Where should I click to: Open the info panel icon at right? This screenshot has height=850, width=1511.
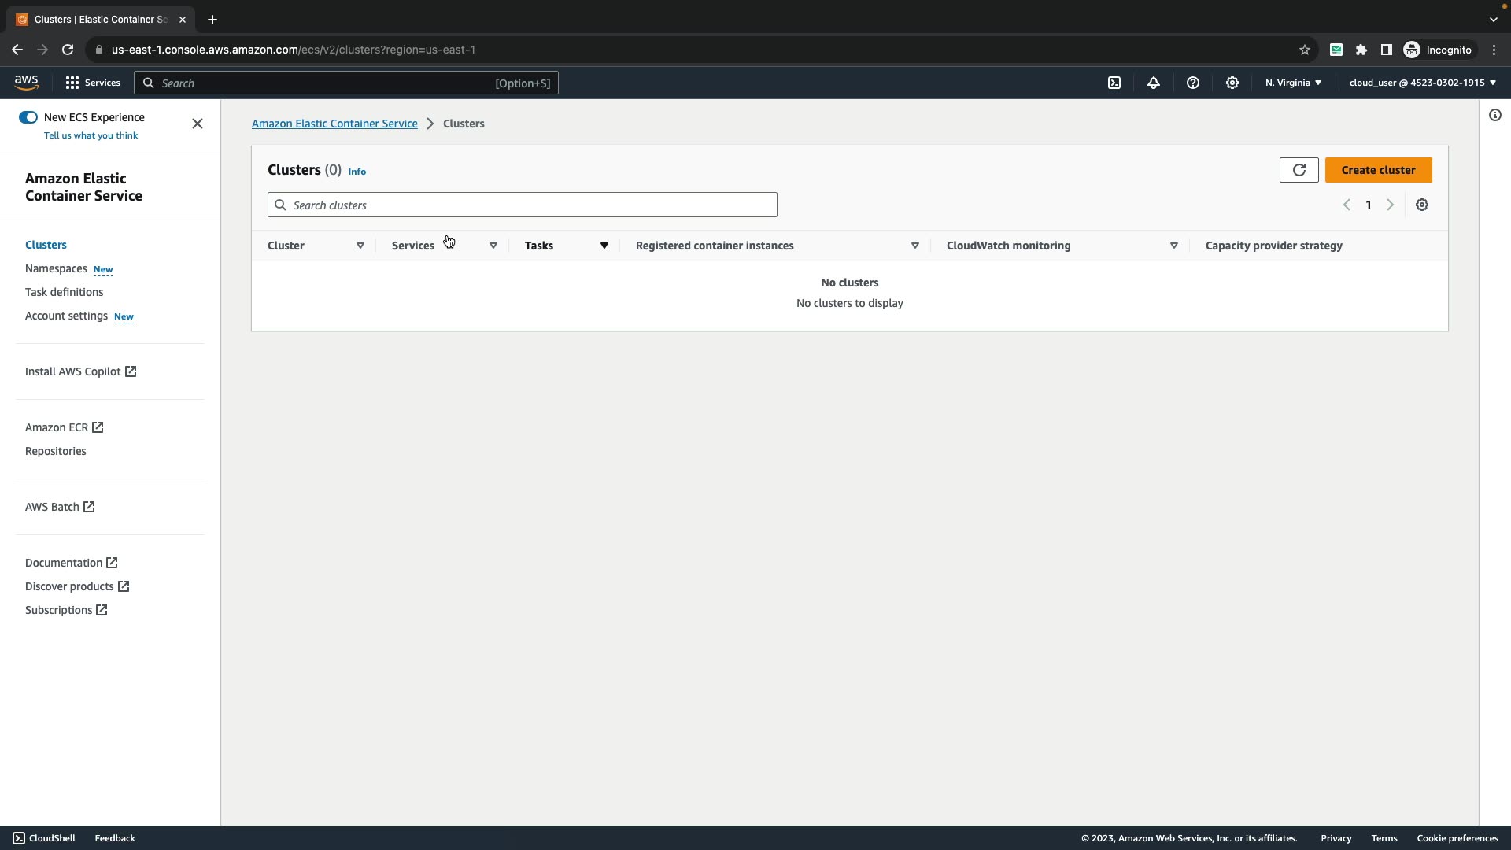coord(1494,116)
